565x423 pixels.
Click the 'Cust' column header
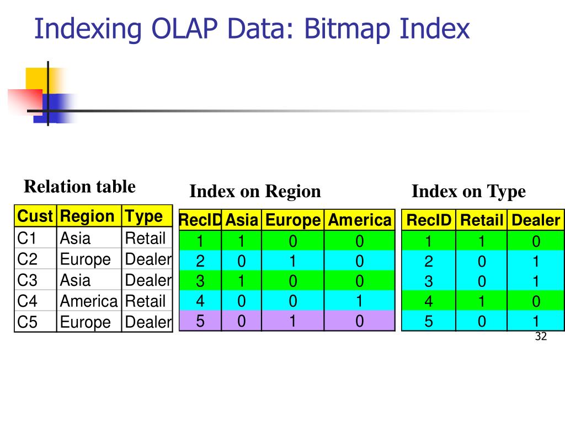coord(35,216)
